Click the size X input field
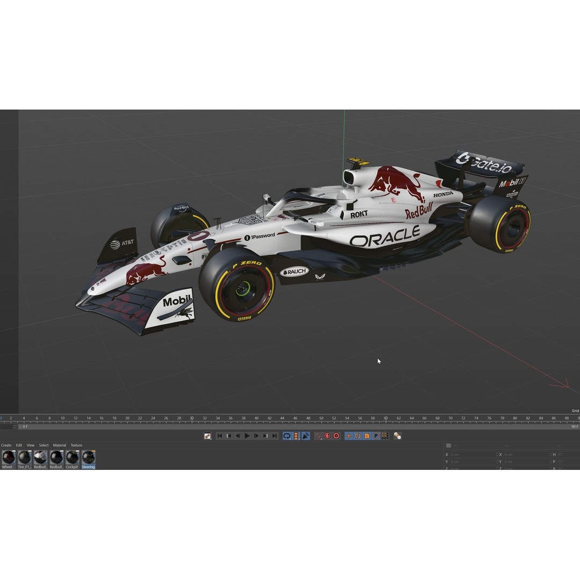Screen dimensions: 580x580 (526, 455)
